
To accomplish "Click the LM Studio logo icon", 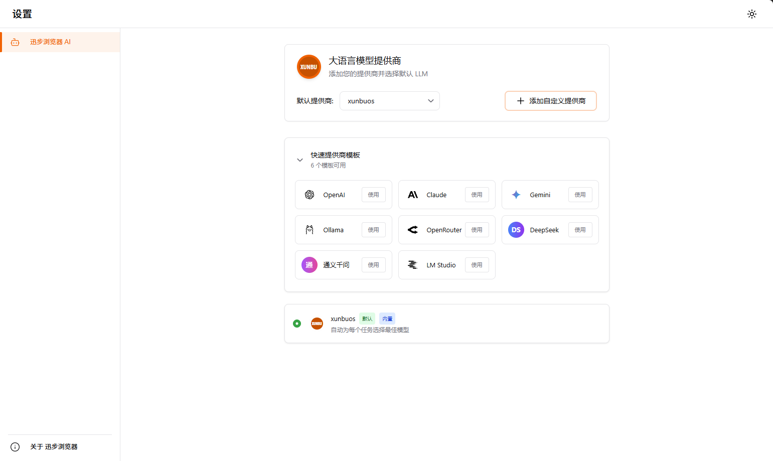I will point(413,265).
